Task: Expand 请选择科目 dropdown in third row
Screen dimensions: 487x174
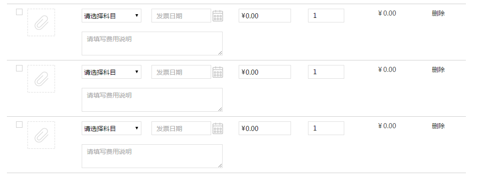Action: pos(112,129)
